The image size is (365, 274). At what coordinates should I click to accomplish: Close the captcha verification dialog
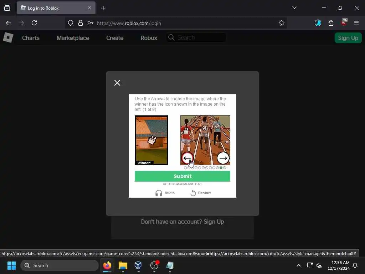tap(117, 83)
